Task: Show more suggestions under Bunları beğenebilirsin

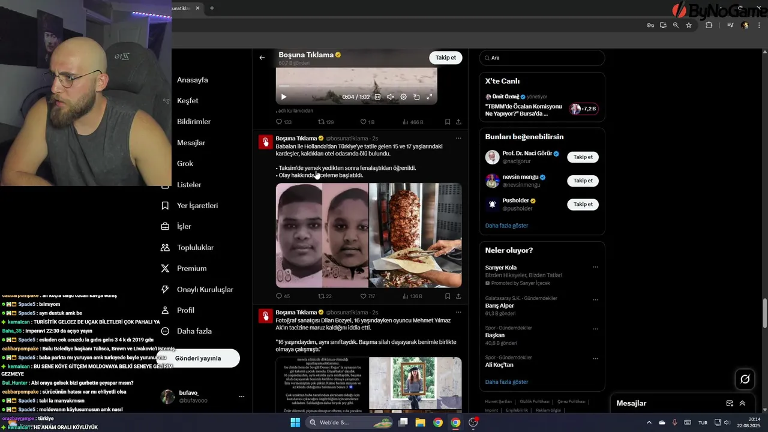Action: [x=506, y=226]
